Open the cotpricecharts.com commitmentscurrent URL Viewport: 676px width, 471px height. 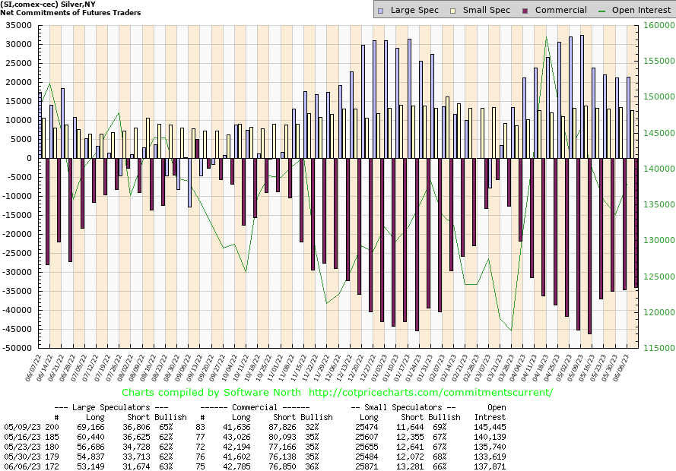point(430,392)
